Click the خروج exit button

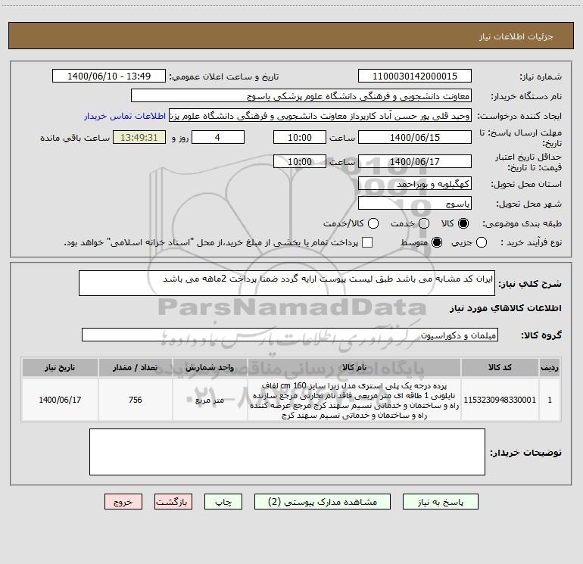point(123,502)
